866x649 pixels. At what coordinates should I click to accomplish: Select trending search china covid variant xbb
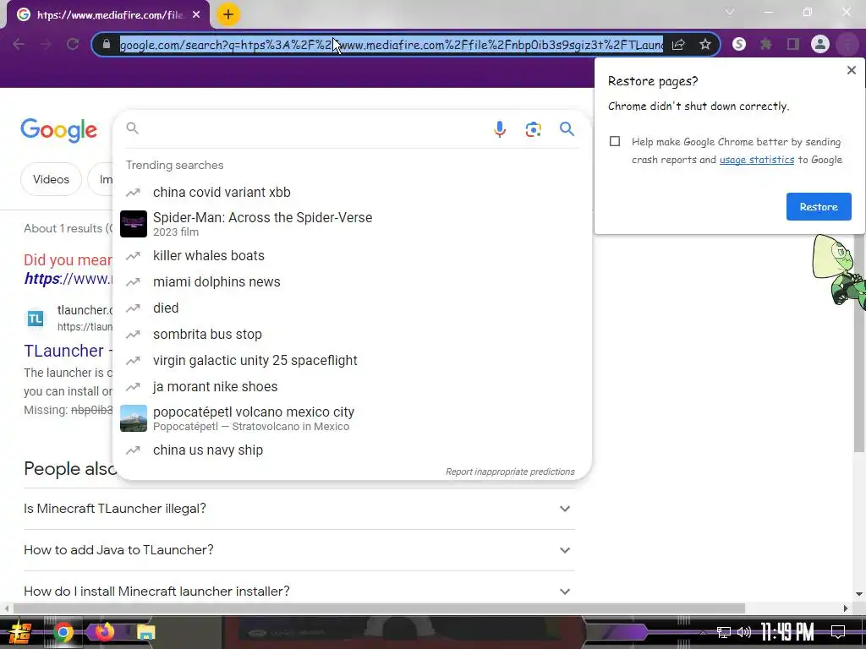point(352,192)
